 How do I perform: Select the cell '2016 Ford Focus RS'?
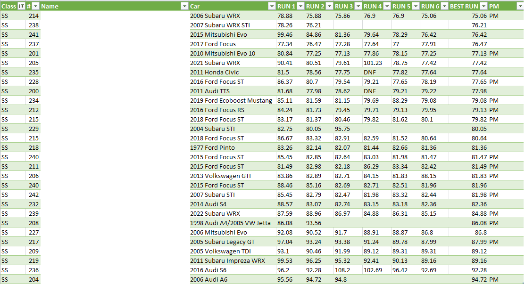[x=233, y=110]
